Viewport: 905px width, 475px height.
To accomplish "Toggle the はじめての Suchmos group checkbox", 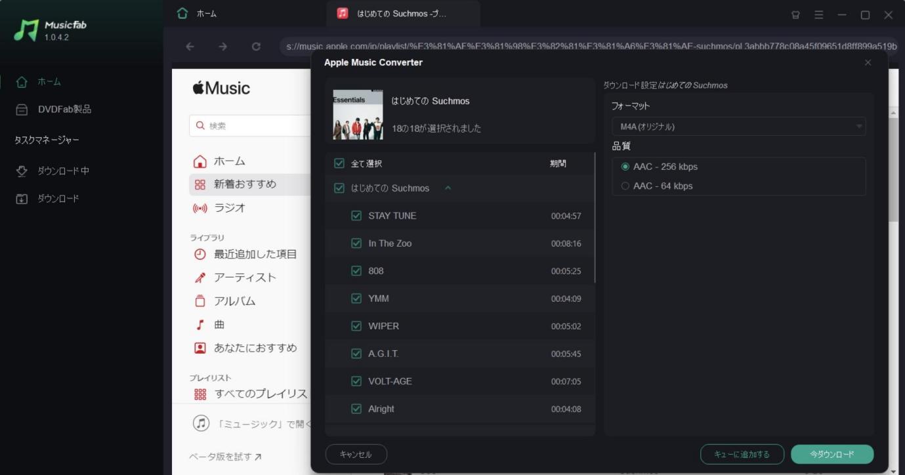I will pos(339,188).
